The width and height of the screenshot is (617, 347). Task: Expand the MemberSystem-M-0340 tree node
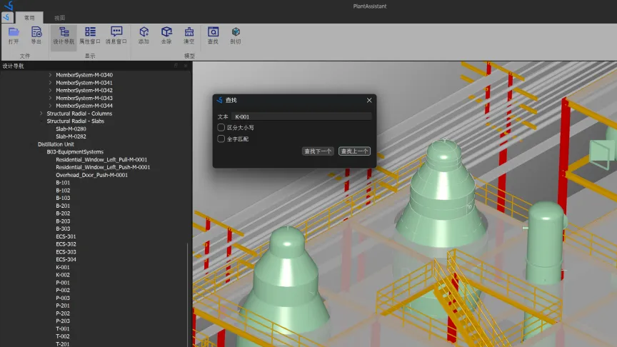[x=50, y=75]
